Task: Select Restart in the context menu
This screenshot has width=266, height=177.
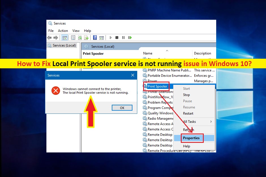Action: point(188,113)
